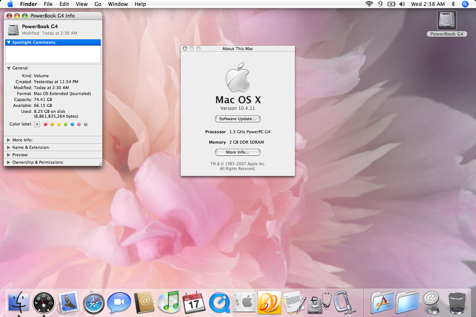
Task: Open the plain blue folder in Dock
Action: (x=407, y=303)
